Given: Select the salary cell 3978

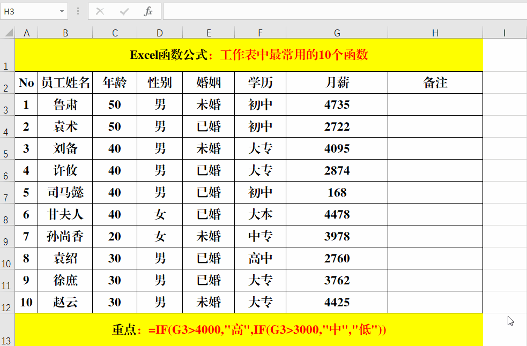Looking at the screenshot, I should [337, 237].
